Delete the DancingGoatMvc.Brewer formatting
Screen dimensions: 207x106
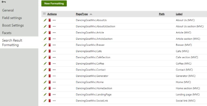point(50,45)
